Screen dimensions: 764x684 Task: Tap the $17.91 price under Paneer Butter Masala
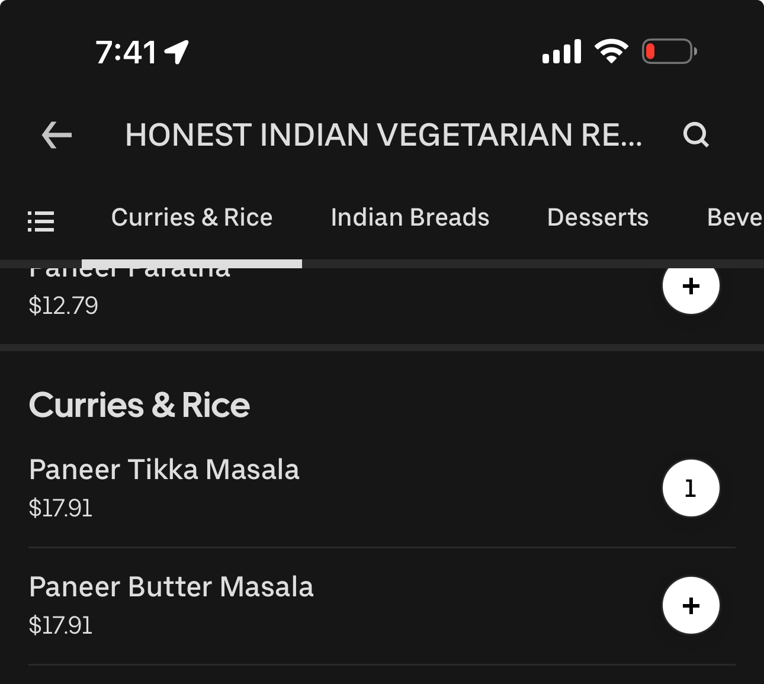coord(60,625)
